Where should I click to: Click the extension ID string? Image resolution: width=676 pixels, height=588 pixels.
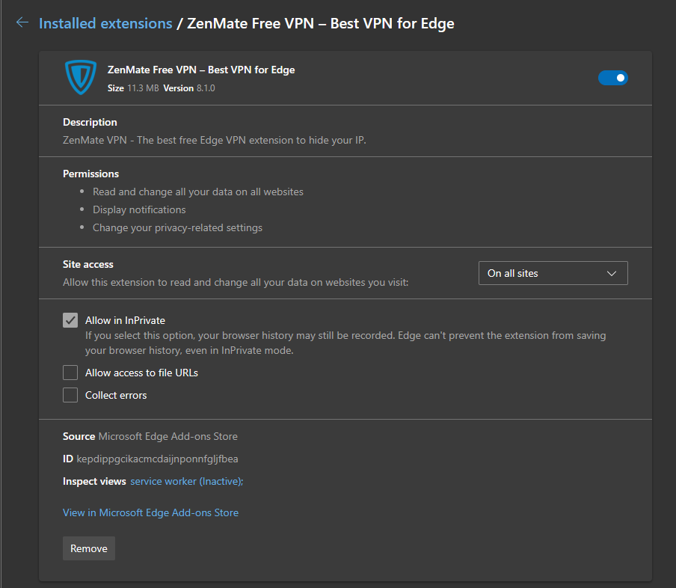[157, 459]
